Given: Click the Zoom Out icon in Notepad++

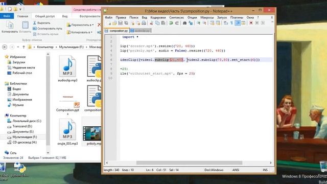Looking at the screenshot, I should click(x=204, y=23).
